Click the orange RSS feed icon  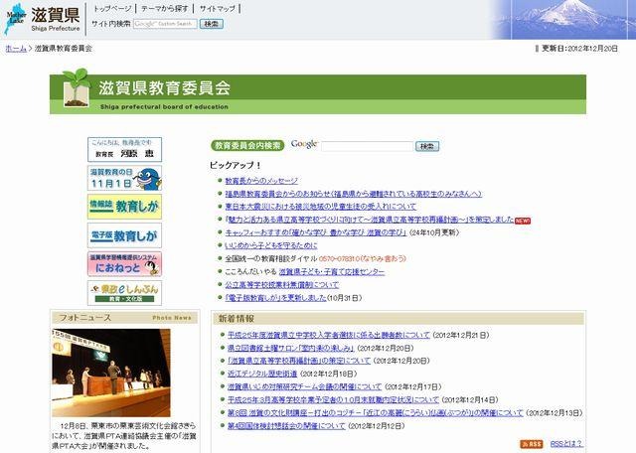click(532, 444)
